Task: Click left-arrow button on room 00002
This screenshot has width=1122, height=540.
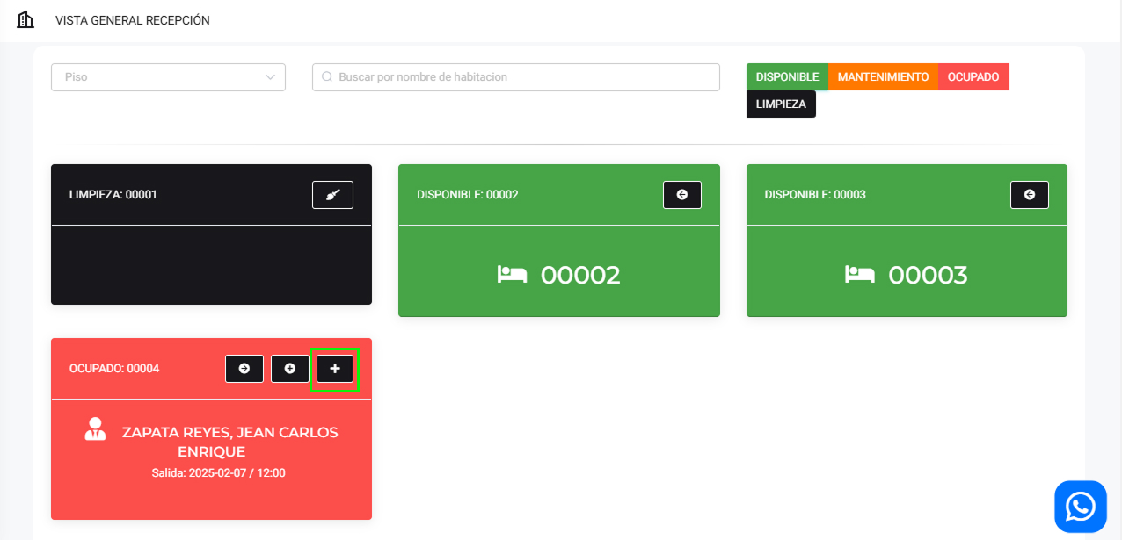Action: point(681,195)
